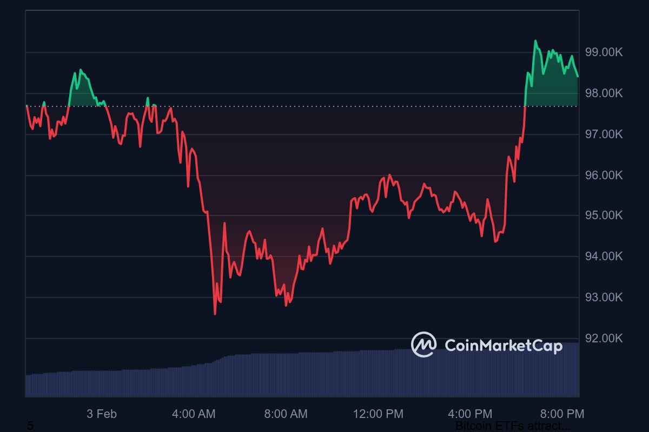Select the 4:00 PM time label

point(470,414)
